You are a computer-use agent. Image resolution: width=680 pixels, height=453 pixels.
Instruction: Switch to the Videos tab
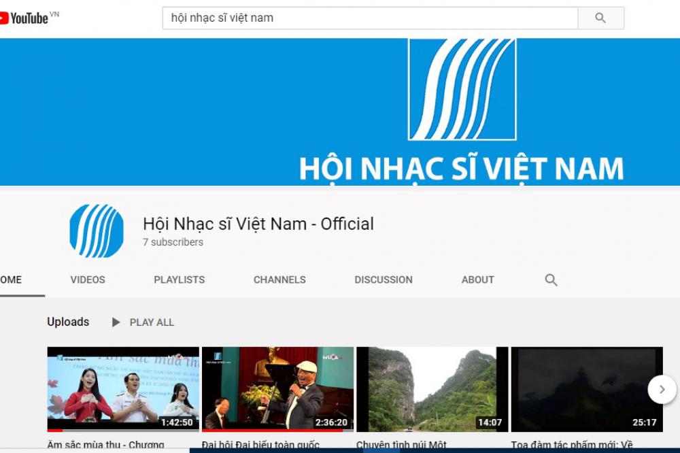click(x=88, y=280)
